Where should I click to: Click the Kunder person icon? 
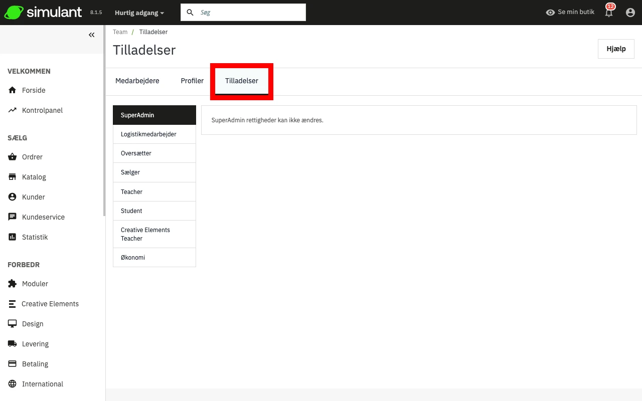click(x=13, y=197)
